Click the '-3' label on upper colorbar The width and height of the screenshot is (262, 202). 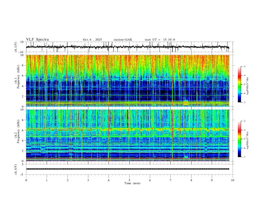click(x=244, y=66)
